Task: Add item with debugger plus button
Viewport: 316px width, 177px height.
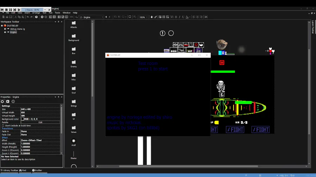Action: pos(45,10)
